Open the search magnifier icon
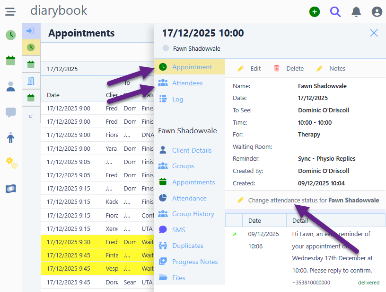The width and height of the screenshot is (386, 292). point(335,12)
